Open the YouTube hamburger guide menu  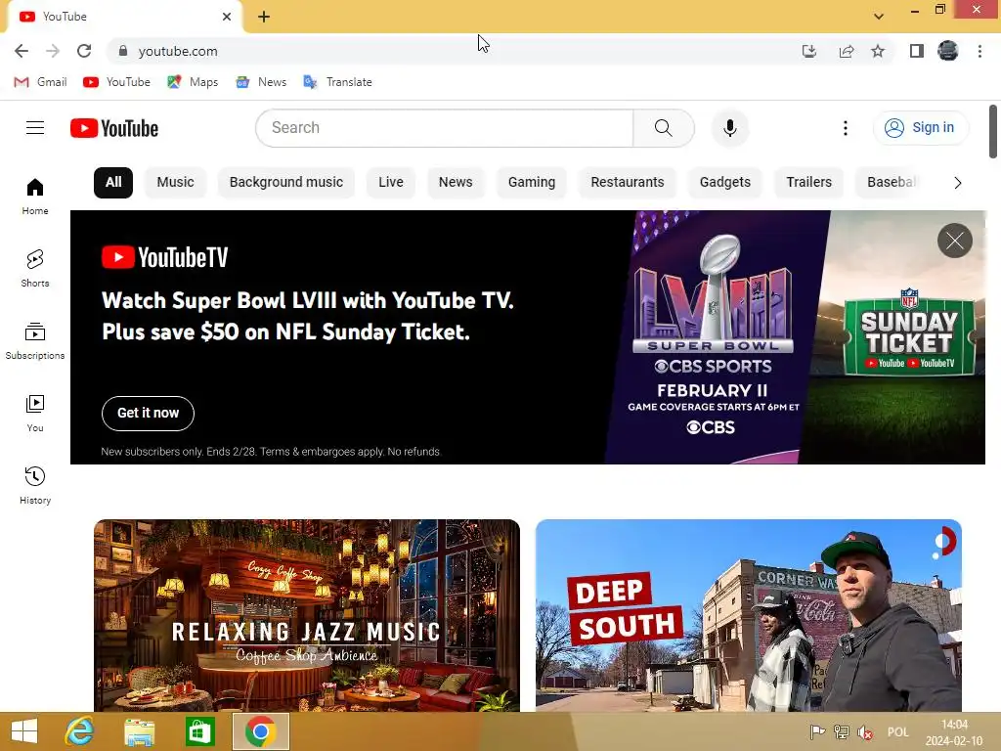point(35,128)
